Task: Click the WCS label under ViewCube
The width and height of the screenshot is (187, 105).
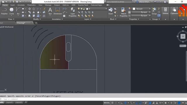Action: coord(183,46)
